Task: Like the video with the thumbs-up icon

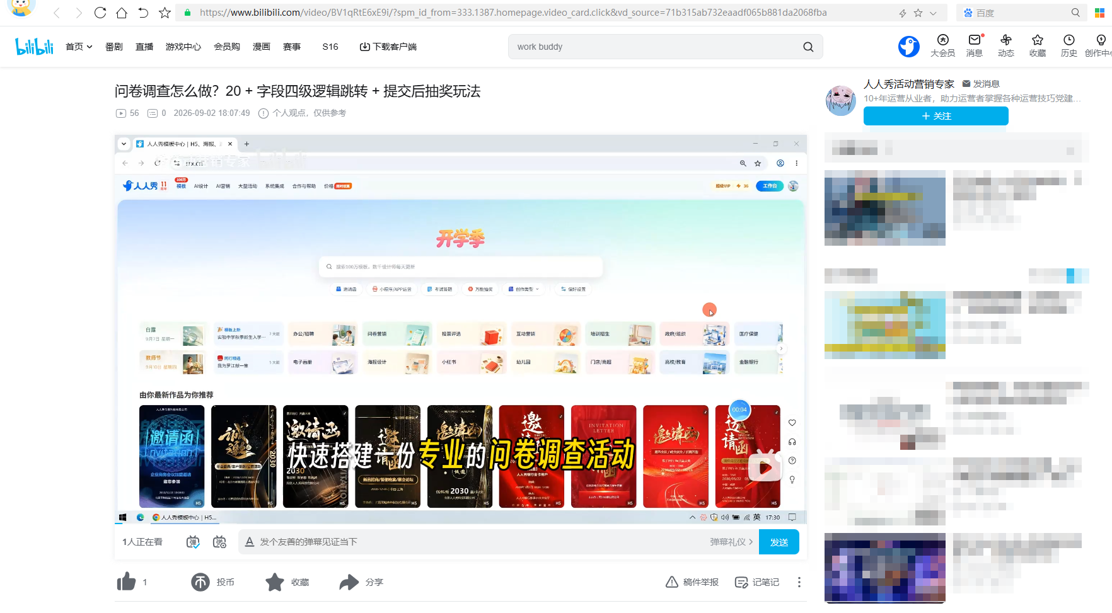Action: (x=126, y=581)
